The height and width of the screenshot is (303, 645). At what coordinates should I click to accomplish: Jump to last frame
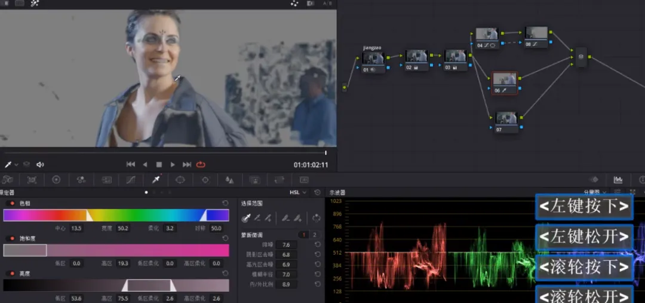pyautogui.click(x=187, y=165)
